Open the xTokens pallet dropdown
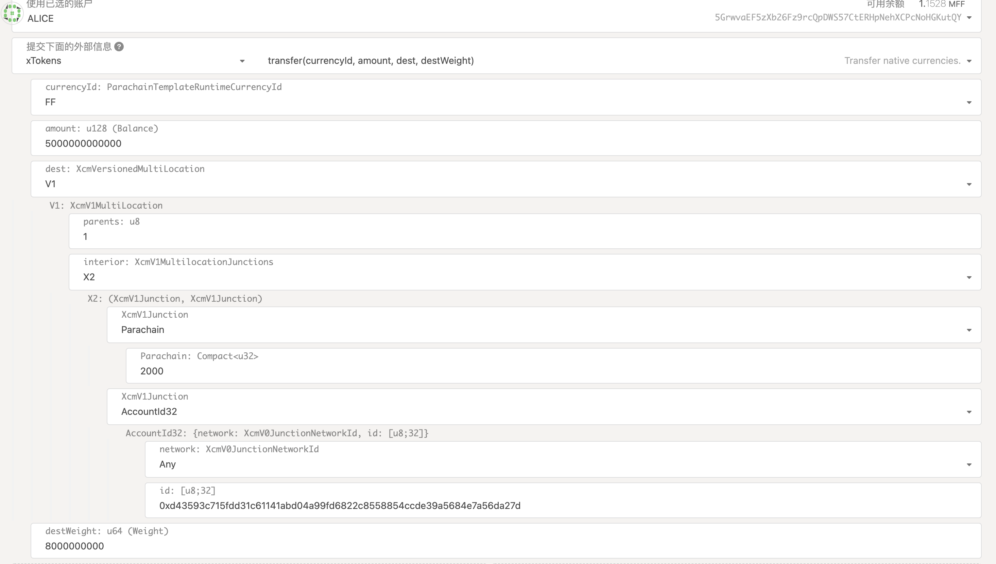 (x=242, y=61)
